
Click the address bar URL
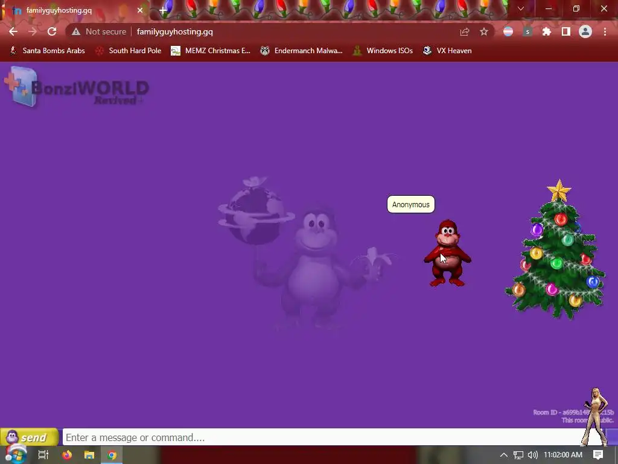(x=175, y=31)
